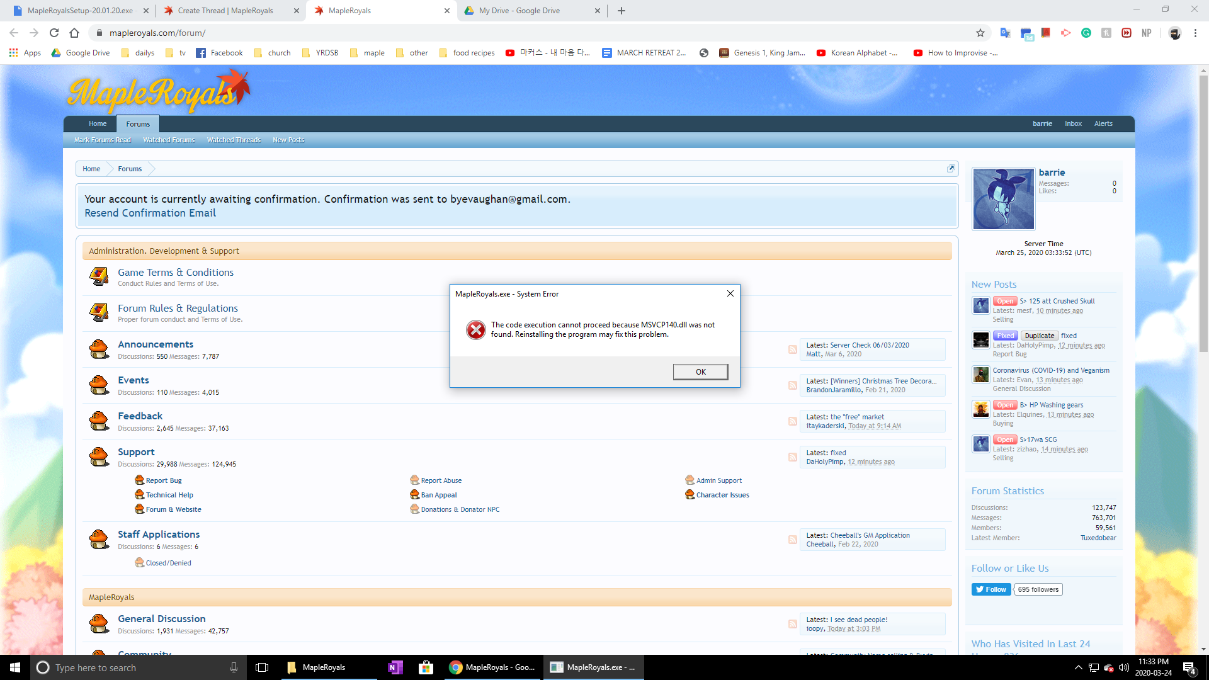
Task: Click Resend Confirmation Email
Action: pos(150,213)
